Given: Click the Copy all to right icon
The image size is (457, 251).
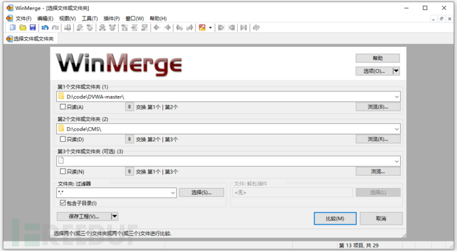Looking at the screenshot, I should click(x=221, y=28).
